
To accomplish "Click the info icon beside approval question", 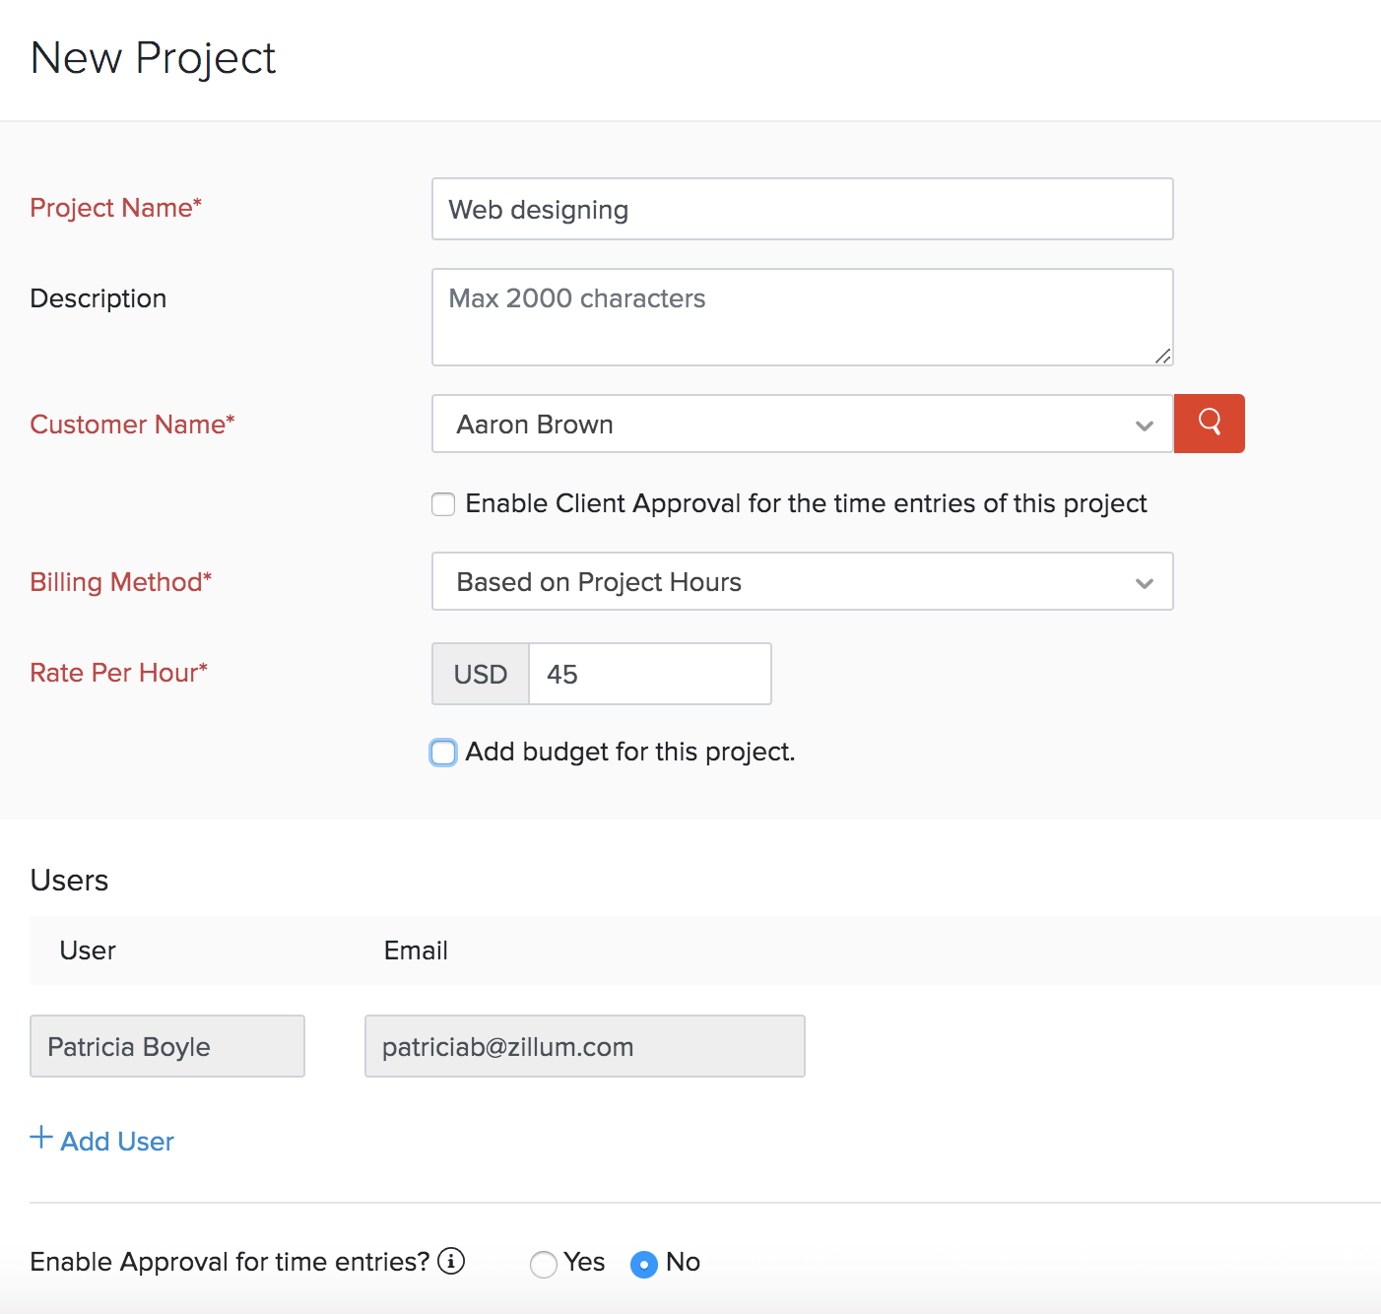I will (x=451, y=1261).
